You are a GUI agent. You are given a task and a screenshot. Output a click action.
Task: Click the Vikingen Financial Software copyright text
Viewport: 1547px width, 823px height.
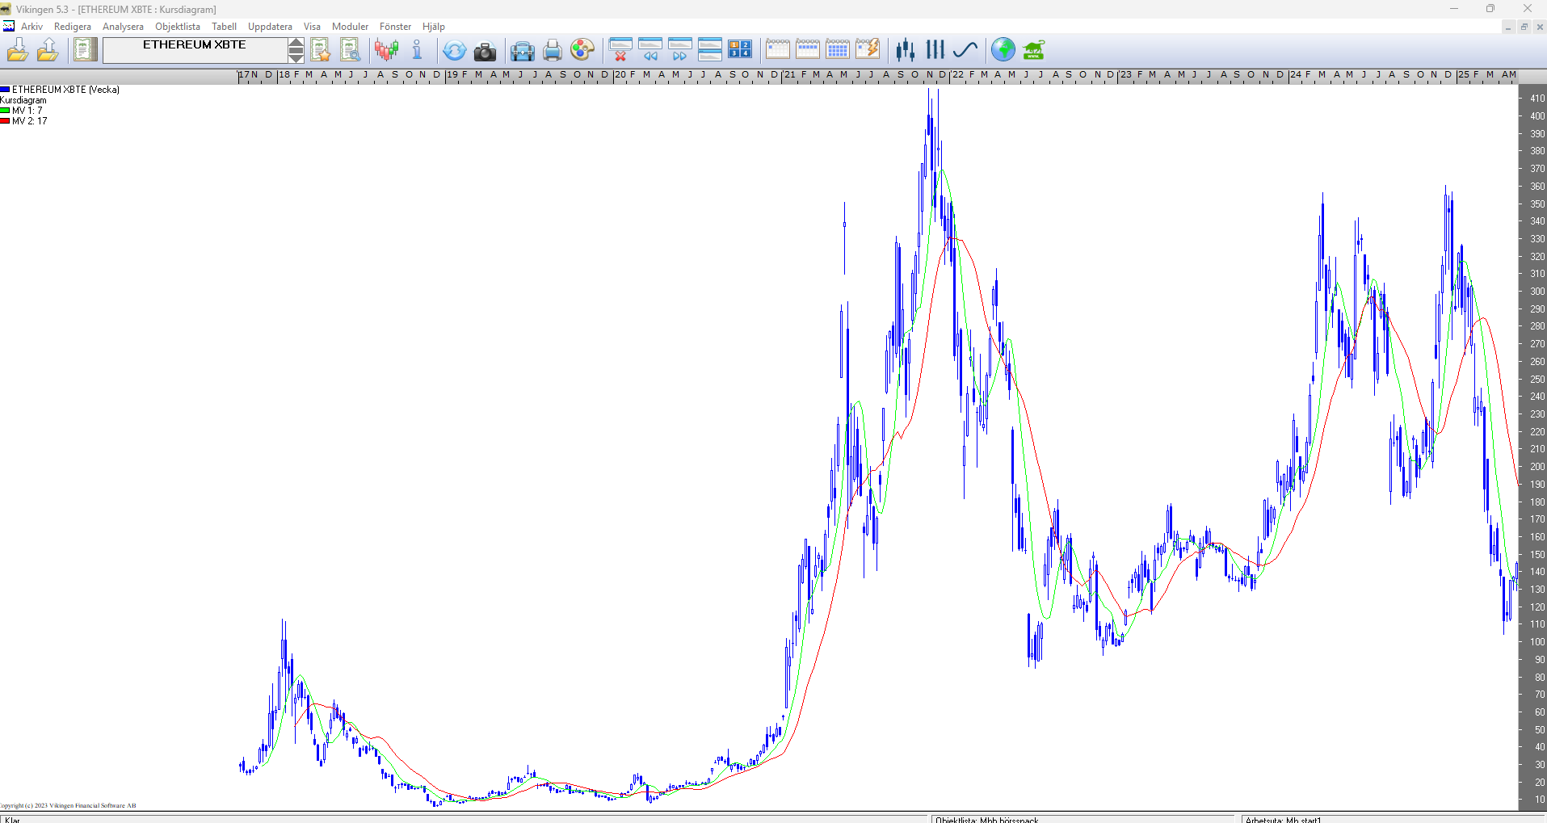(68, 805)
